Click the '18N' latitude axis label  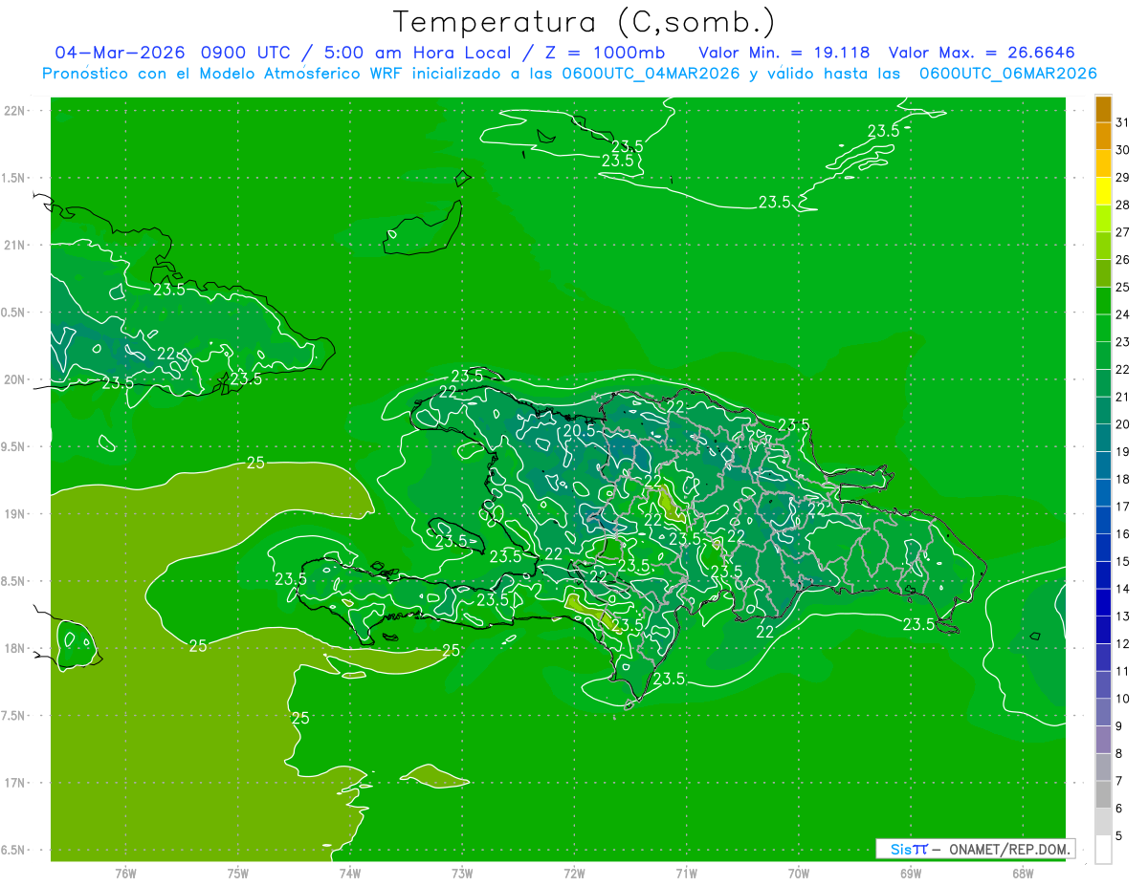pyautogui.click(x=16, y=648)
